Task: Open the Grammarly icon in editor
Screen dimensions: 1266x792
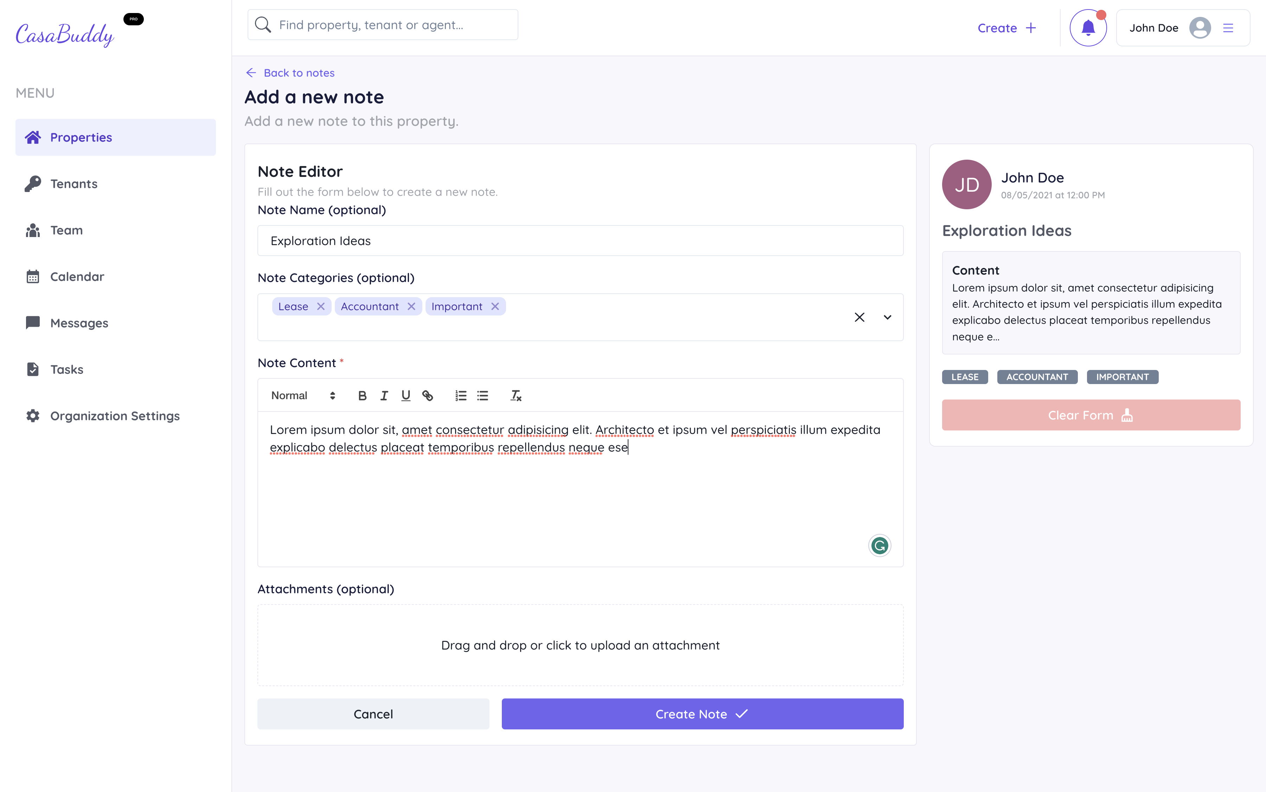Action: pos(880,545)
